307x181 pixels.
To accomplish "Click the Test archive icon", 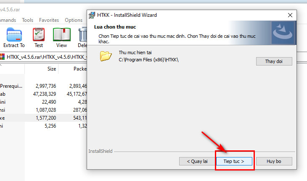I will [x=39, y=34].
